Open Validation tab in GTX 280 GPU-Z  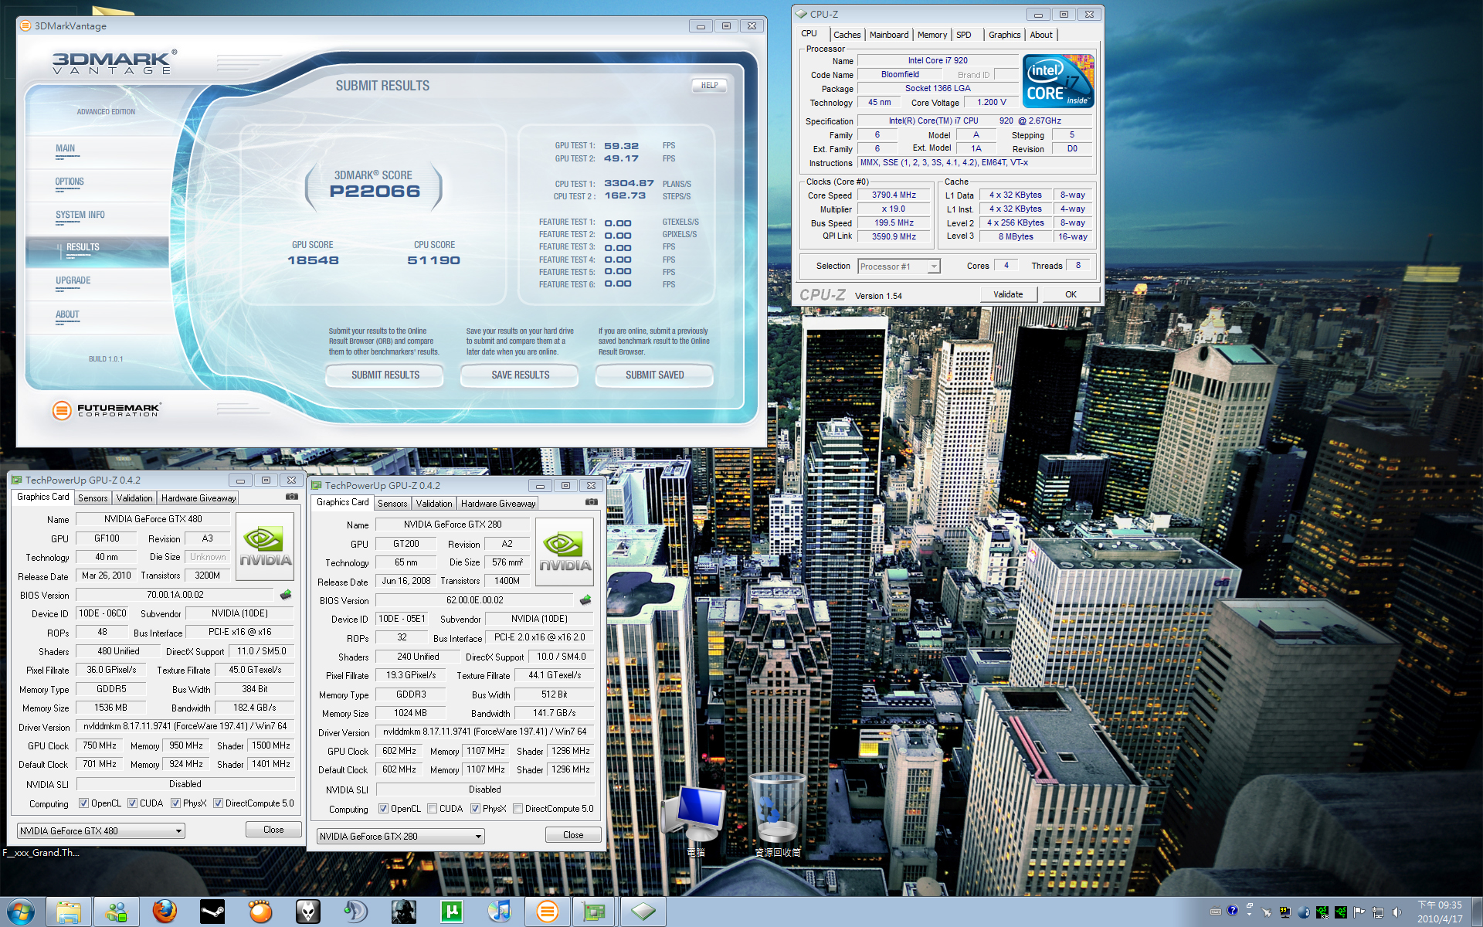(434, 504)
